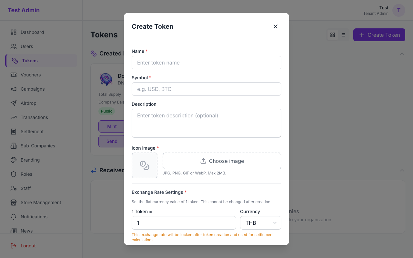Open Store Management from the sidebar
The height and width of the screenshot is (258, 413).
tap(41, 203)
